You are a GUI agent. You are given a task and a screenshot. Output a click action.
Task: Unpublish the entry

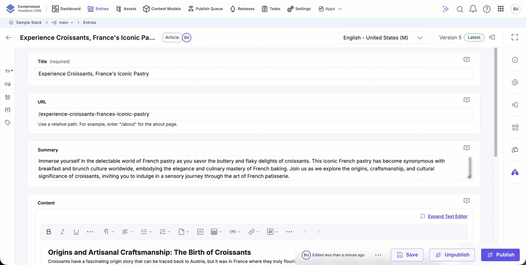453,255
